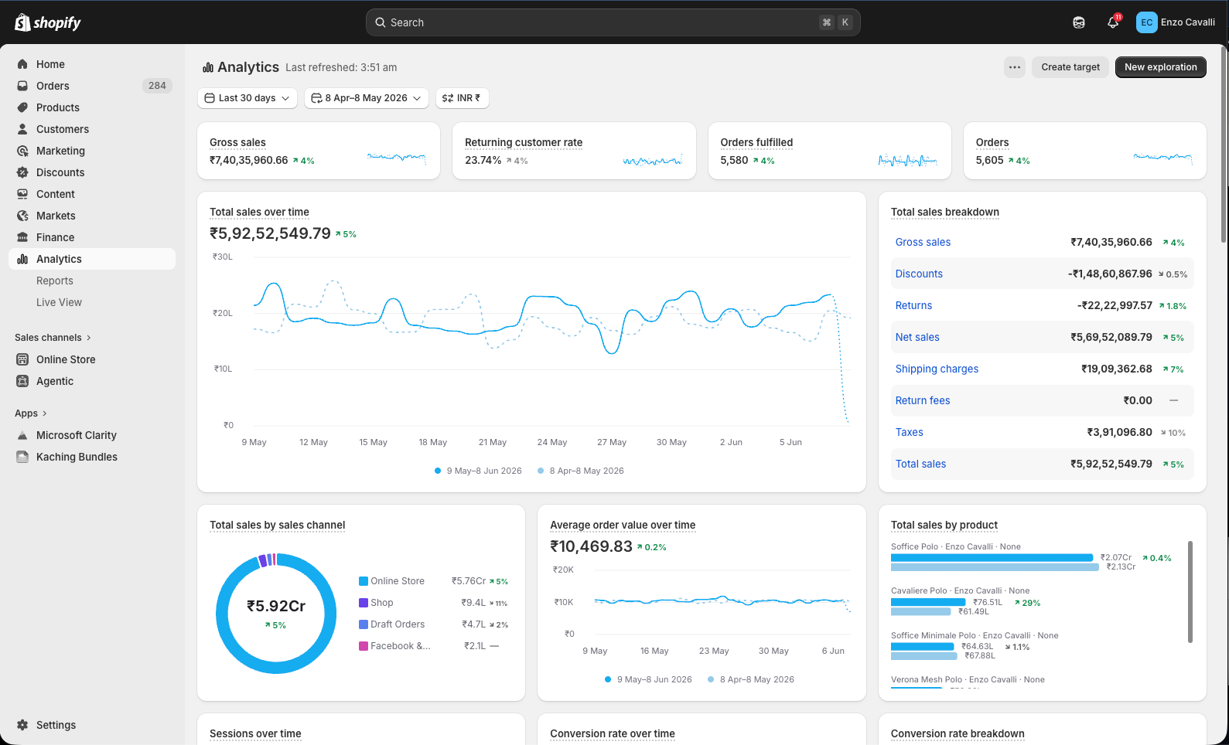This screenshot has height=745, width=1229.
Task: Open the notifications bell
Action: coord(1113,22)
